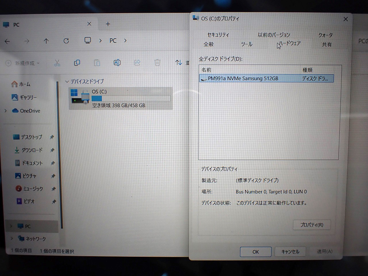Click chevron before PC in address bar
This screenshot has width=368, height=276.
100,41
